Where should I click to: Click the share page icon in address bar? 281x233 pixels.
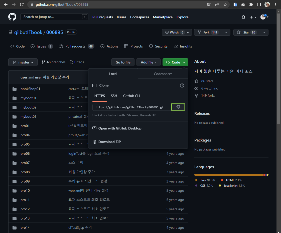(x=217, y=5)
